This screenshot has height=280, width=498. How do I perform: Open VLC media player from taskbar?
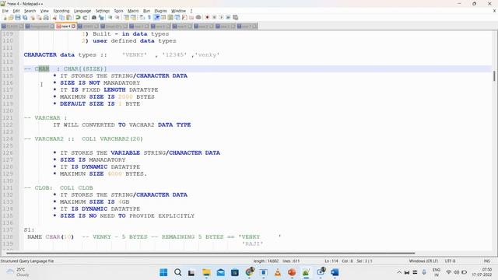pos(278,272)
